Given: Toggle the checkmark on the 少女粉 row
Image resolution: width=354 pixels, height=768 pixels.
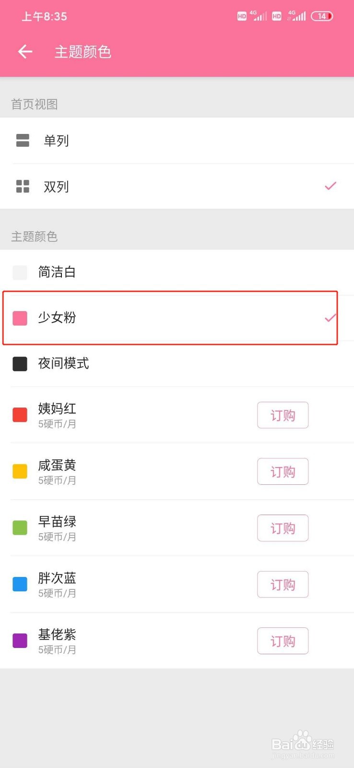Looking at the screenshot, I should [x=330, y=318].
